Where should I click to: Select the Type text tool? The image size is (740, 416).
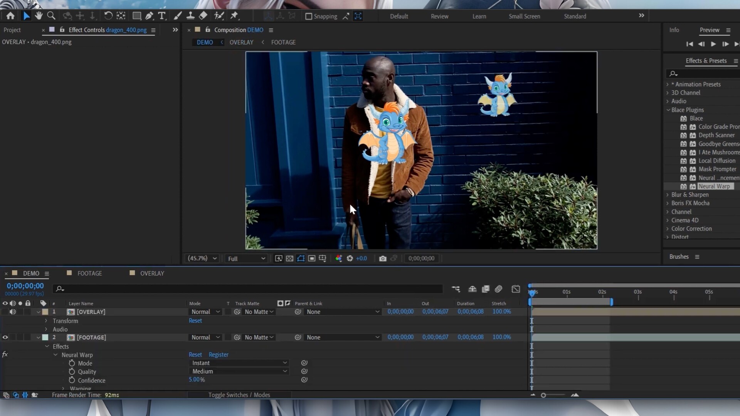pyautogui.click(x=162, y=16)
